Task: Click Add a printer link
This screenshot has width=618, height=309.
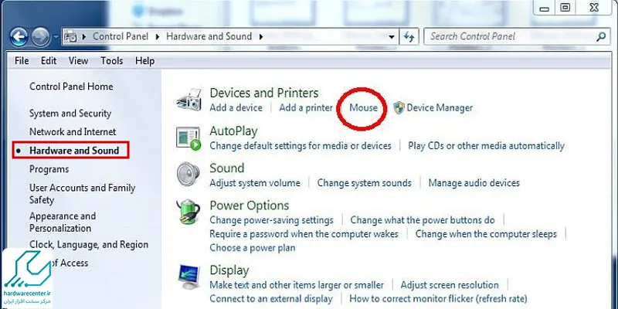Action: tap(306, 107)
